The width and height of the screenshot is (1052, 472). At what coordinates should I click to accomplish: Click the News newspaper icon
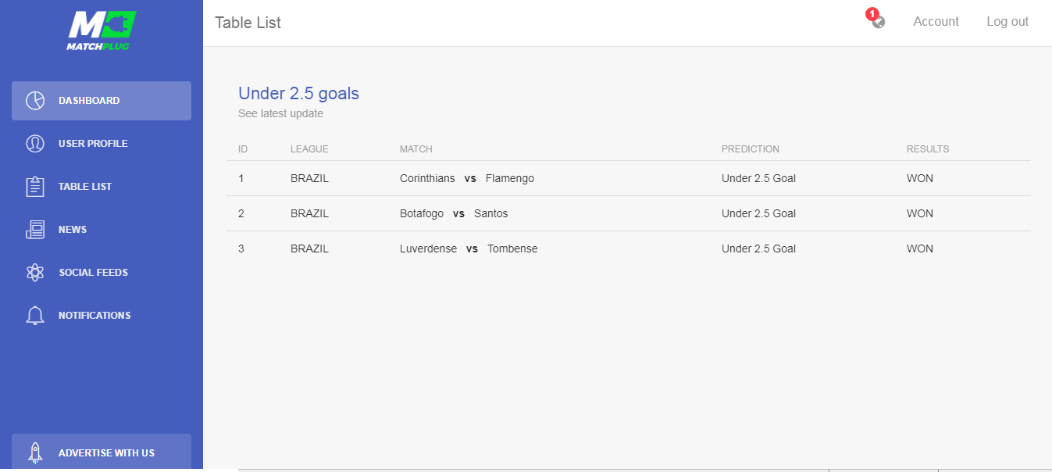[x=34, y=230]
